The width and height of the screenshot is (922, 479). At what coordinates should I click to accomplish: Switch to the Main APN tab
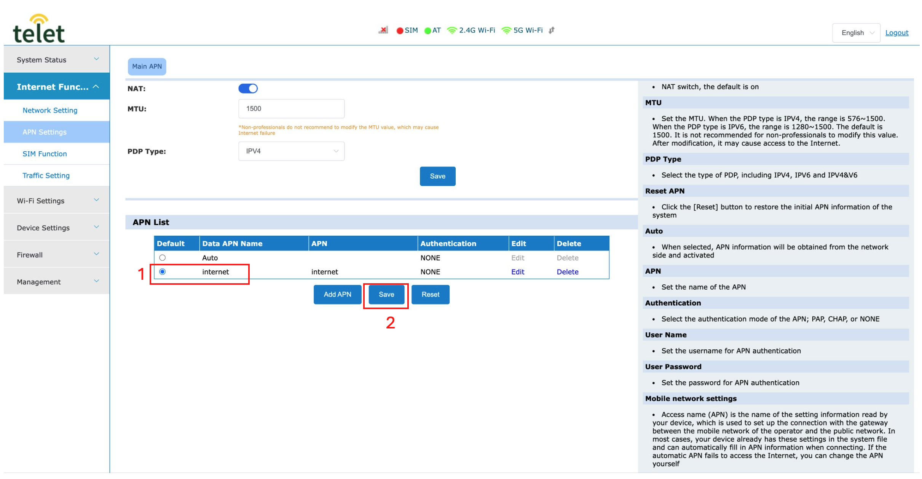click(x=147, y=67)
